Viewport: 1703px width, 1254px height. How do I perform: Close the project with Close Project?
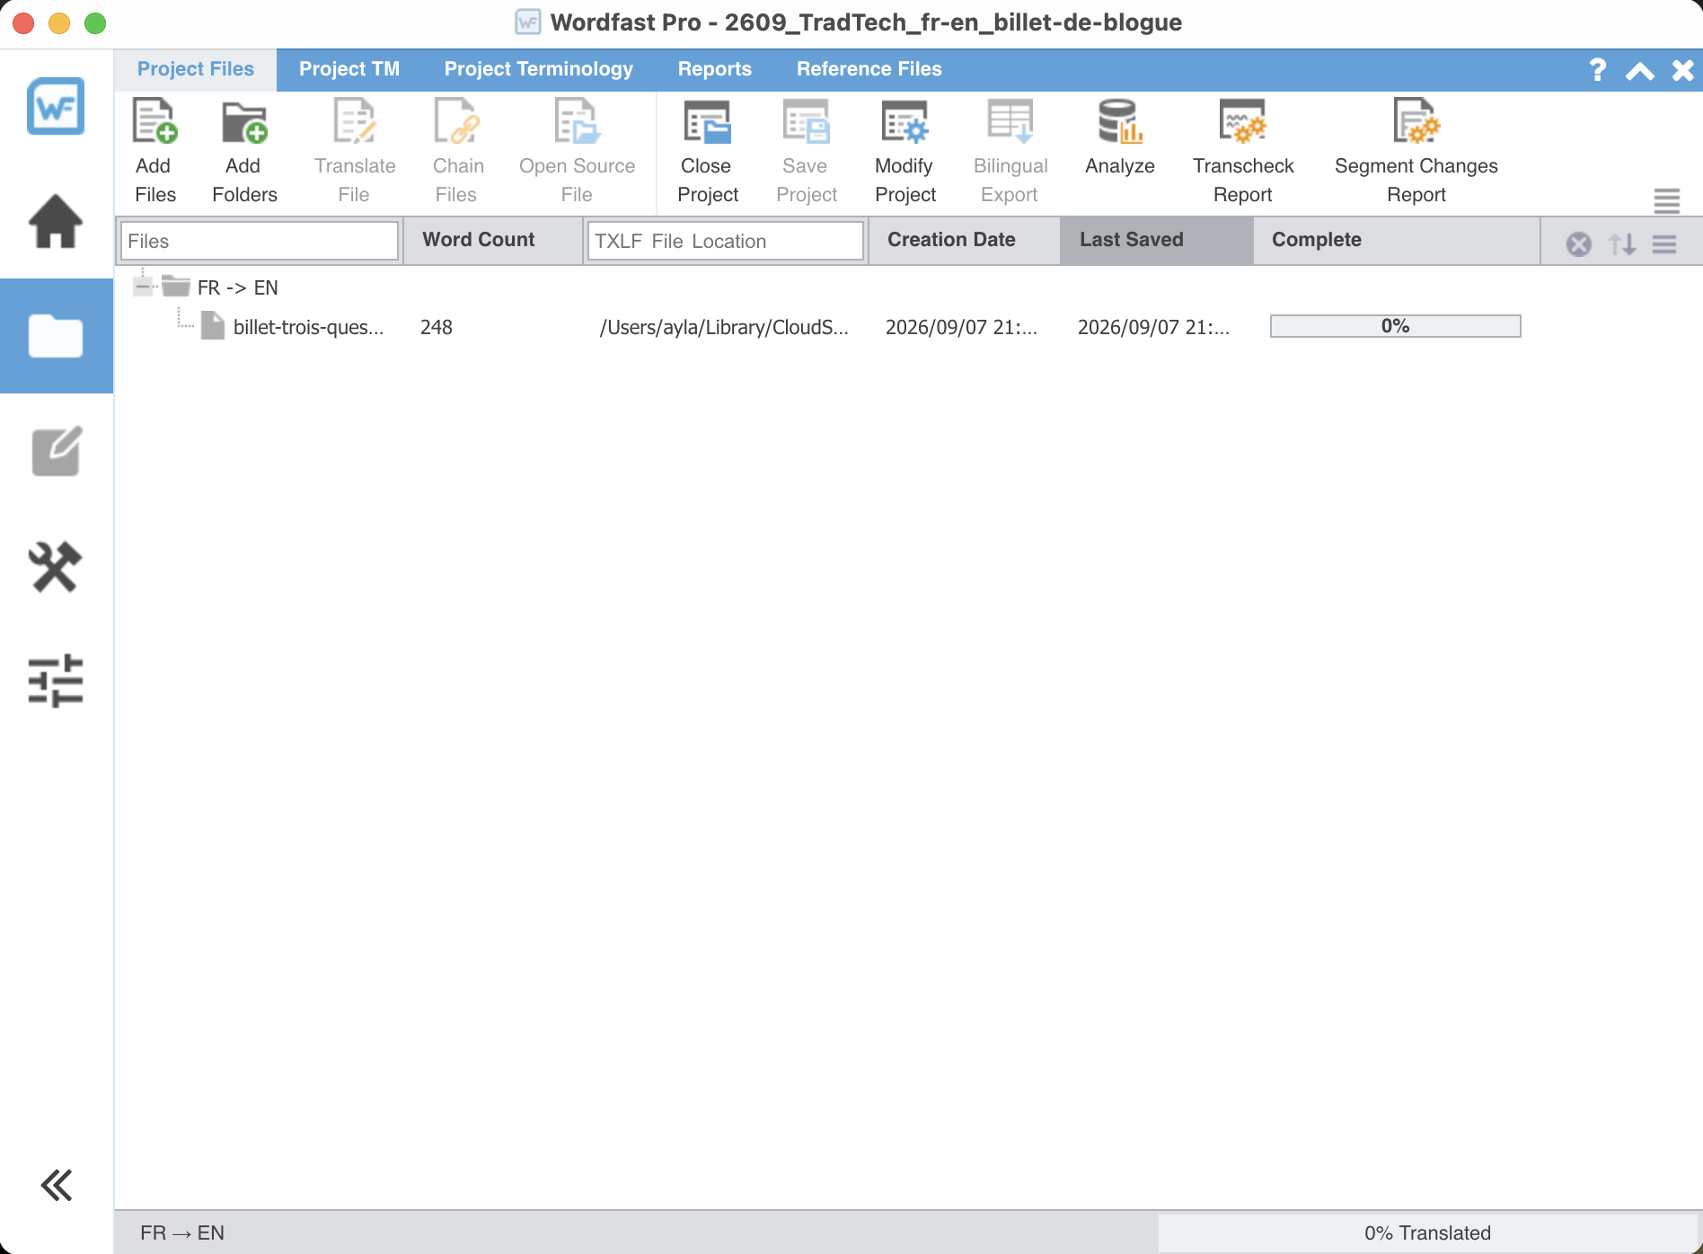tap(707, 151)
